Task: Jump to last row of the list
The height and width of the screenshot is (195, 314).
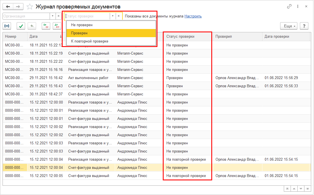Action: [x=308, y=188]
